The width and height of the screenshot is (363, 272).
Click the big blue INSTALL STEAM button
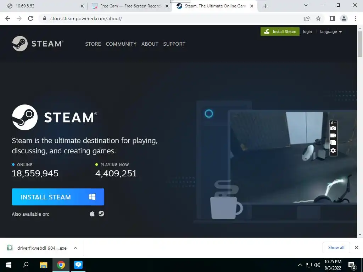click(58, 197)
